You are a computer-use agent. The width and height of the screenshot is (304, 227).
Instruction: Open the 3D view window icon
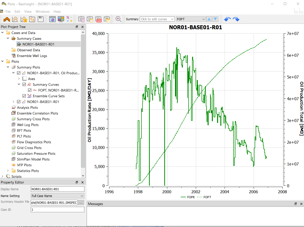53,19
